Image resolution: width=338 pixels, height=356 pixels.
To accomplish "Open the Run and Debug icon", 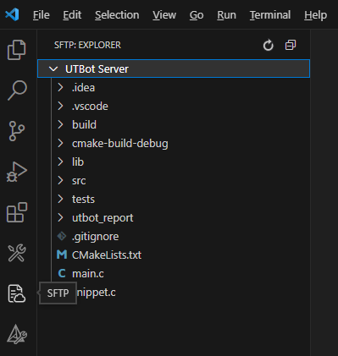I will pos(17,172).
